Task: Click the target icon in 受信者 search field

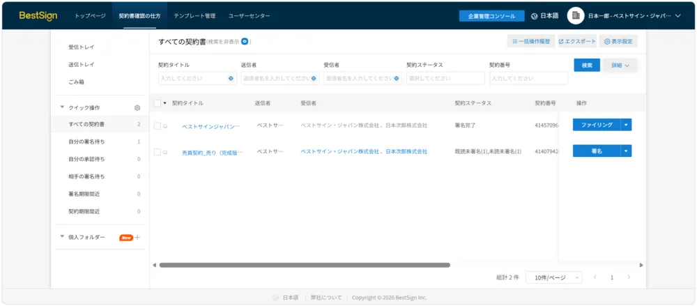Action: point(396,78)
